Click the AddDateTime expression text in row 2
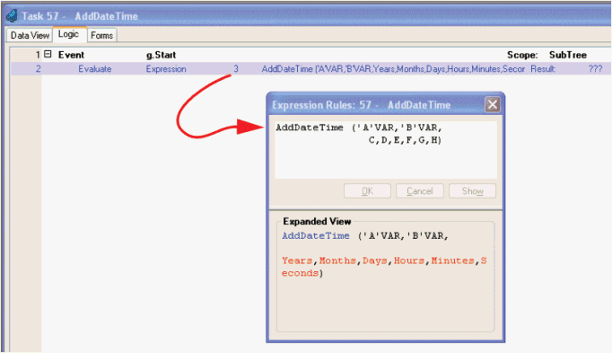The width and height of the screenshot is (612, 353). click(393, 69)
